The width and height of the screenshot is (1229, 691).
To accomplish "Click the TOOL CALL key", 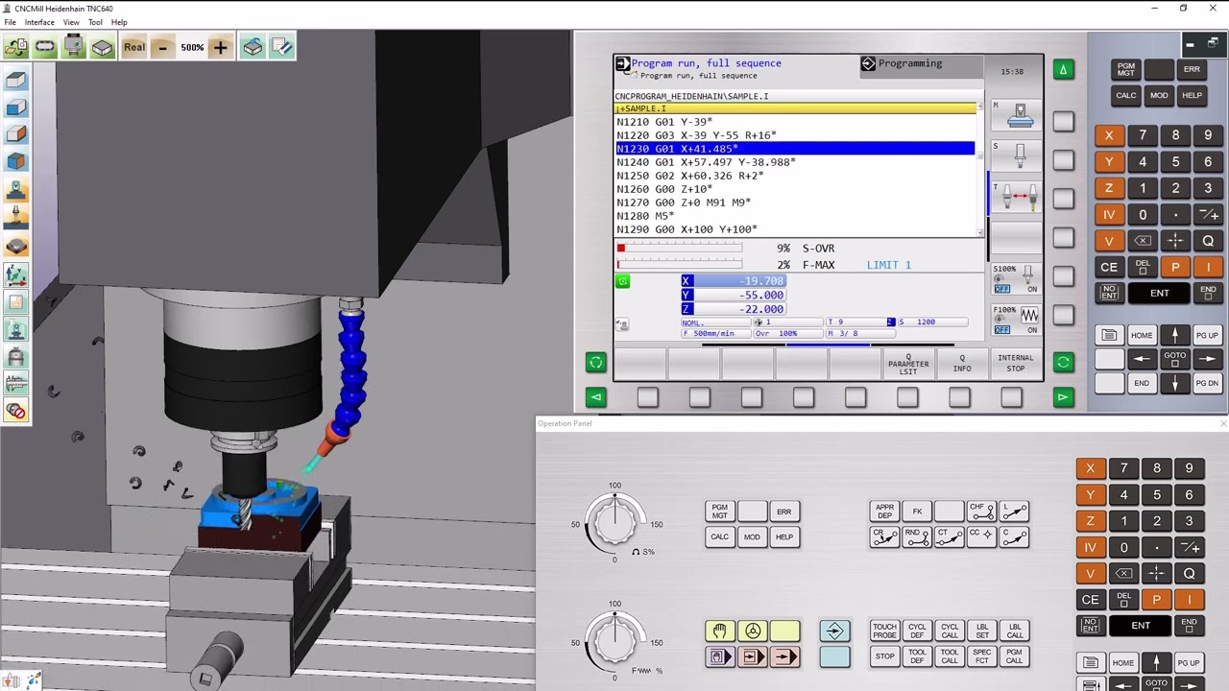I will click(950, 657).
